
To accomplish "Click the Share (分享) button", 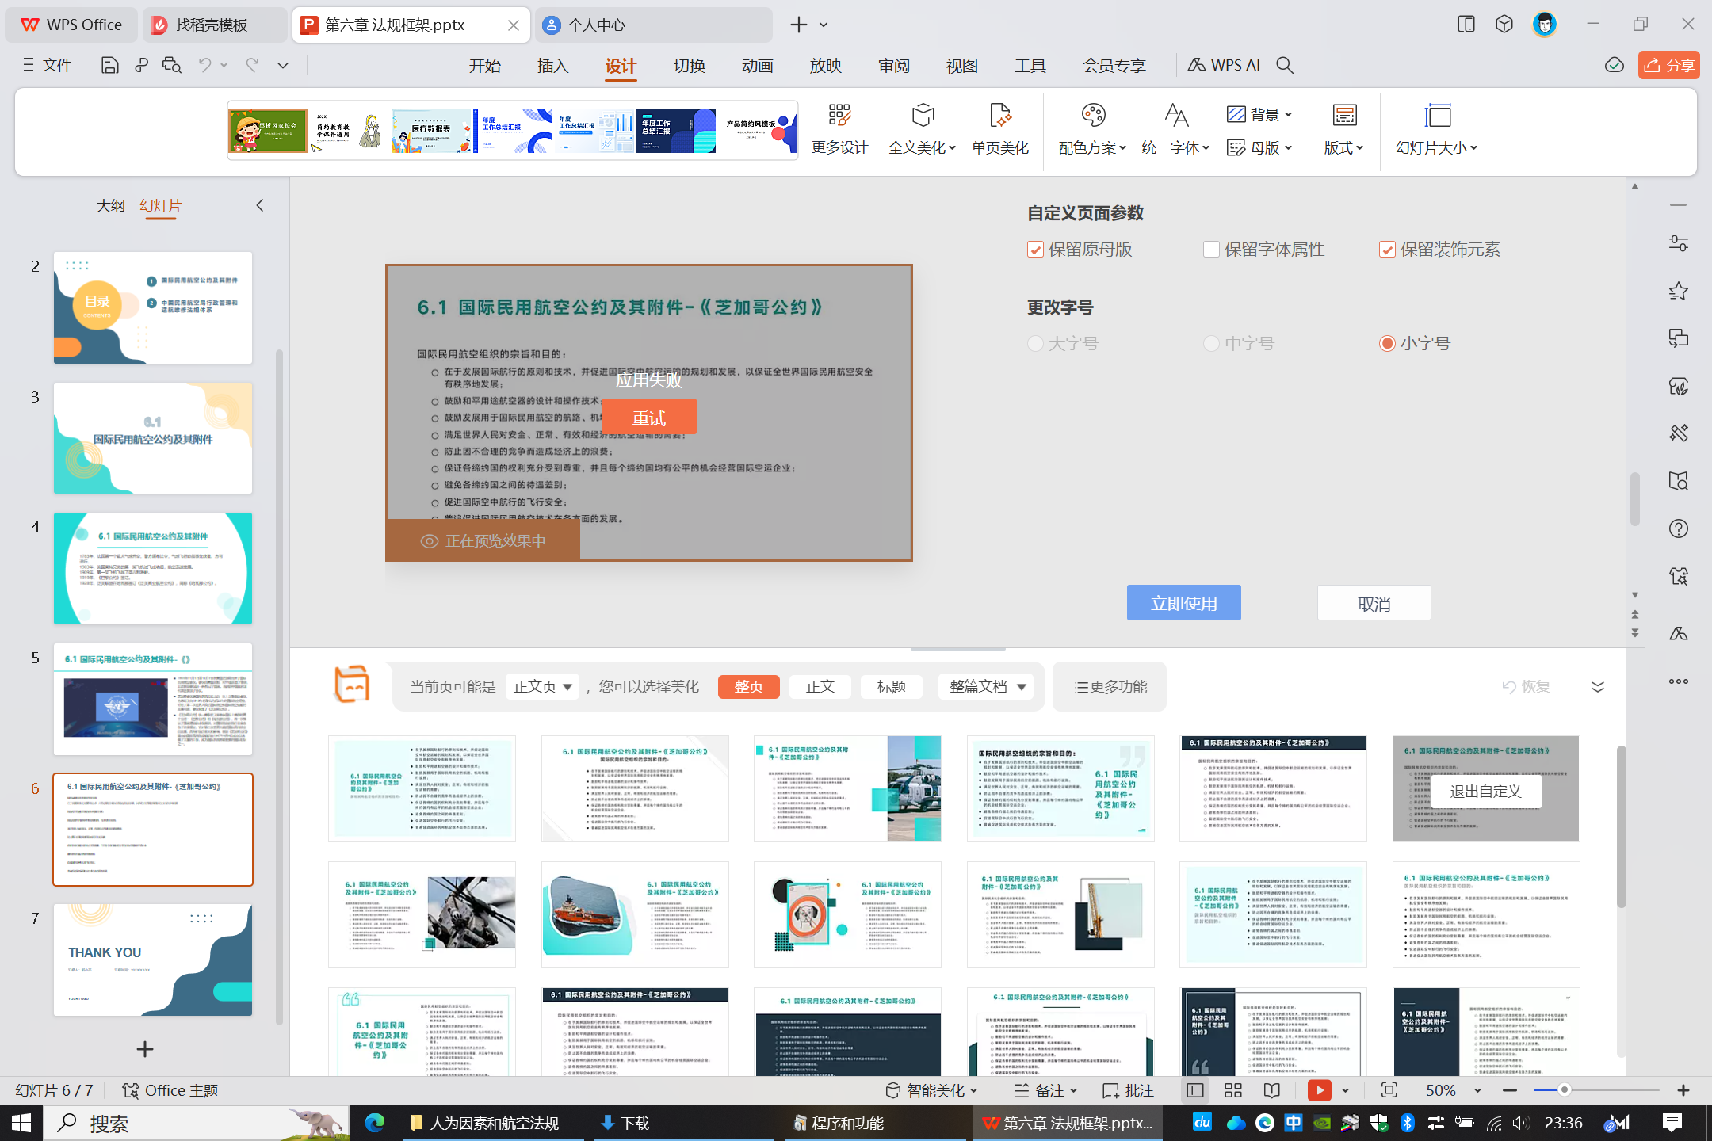I will pos(1668,65).
